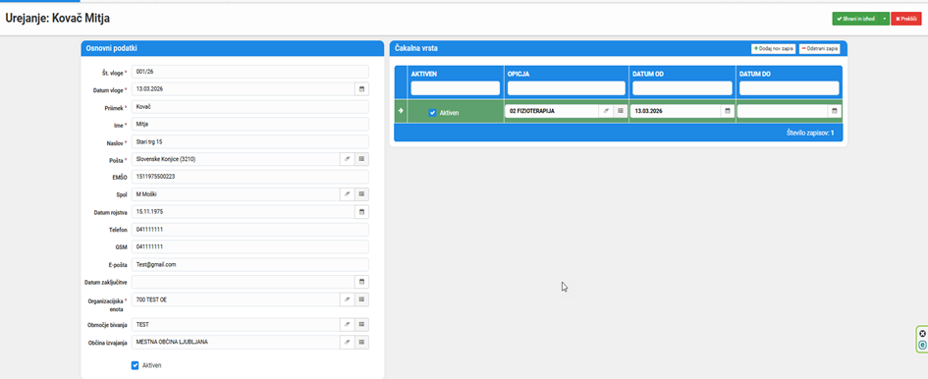Click the DATUM DO column filter box
This screenshot has height=379, width=928.
click(789, 88)
